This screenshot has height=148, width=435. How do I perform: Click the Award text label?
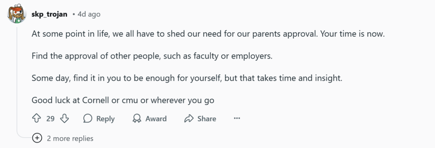156,119
